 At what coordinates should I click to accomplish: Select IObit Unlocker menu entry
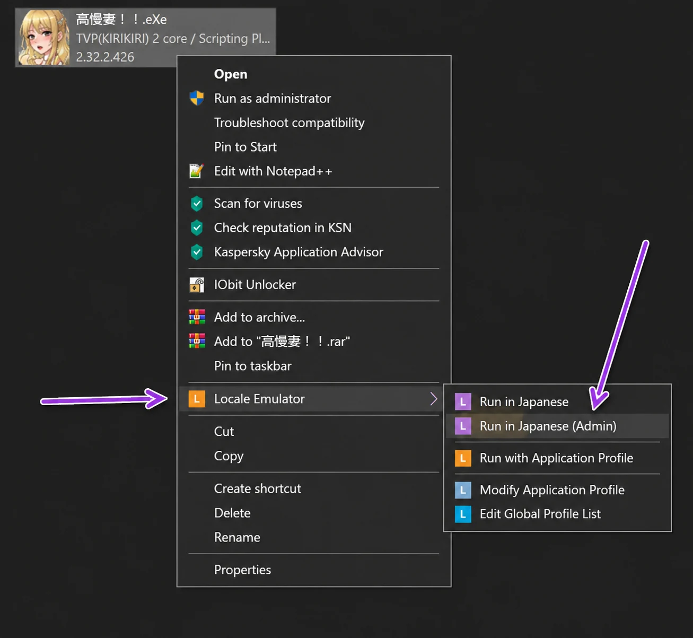click(x=314, y=285)
